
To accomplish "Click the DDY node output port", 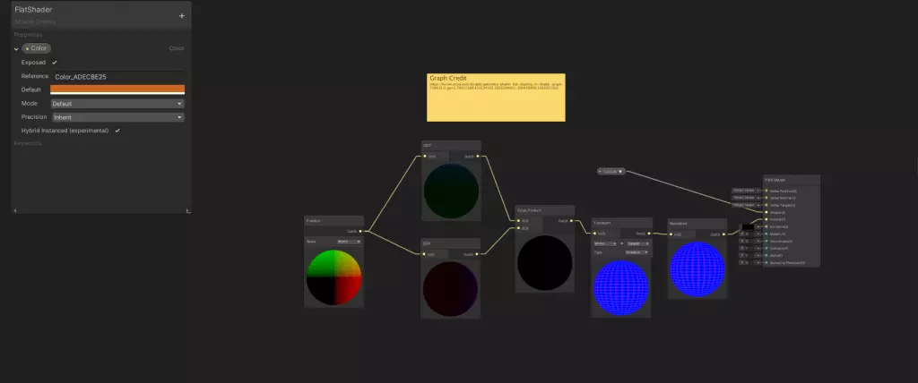I will (x=478, y=157).
